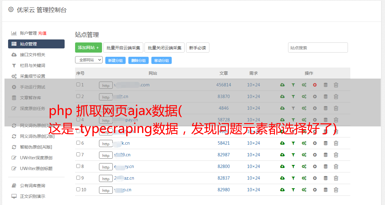Screen dimensions: 385x205
Task: Click the green filter icon in row 8
Action: 293,166
